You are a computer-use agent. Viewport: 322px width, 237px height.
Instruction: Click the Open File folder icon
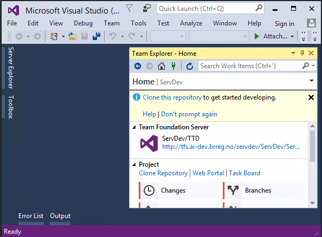tap(73, 36)
